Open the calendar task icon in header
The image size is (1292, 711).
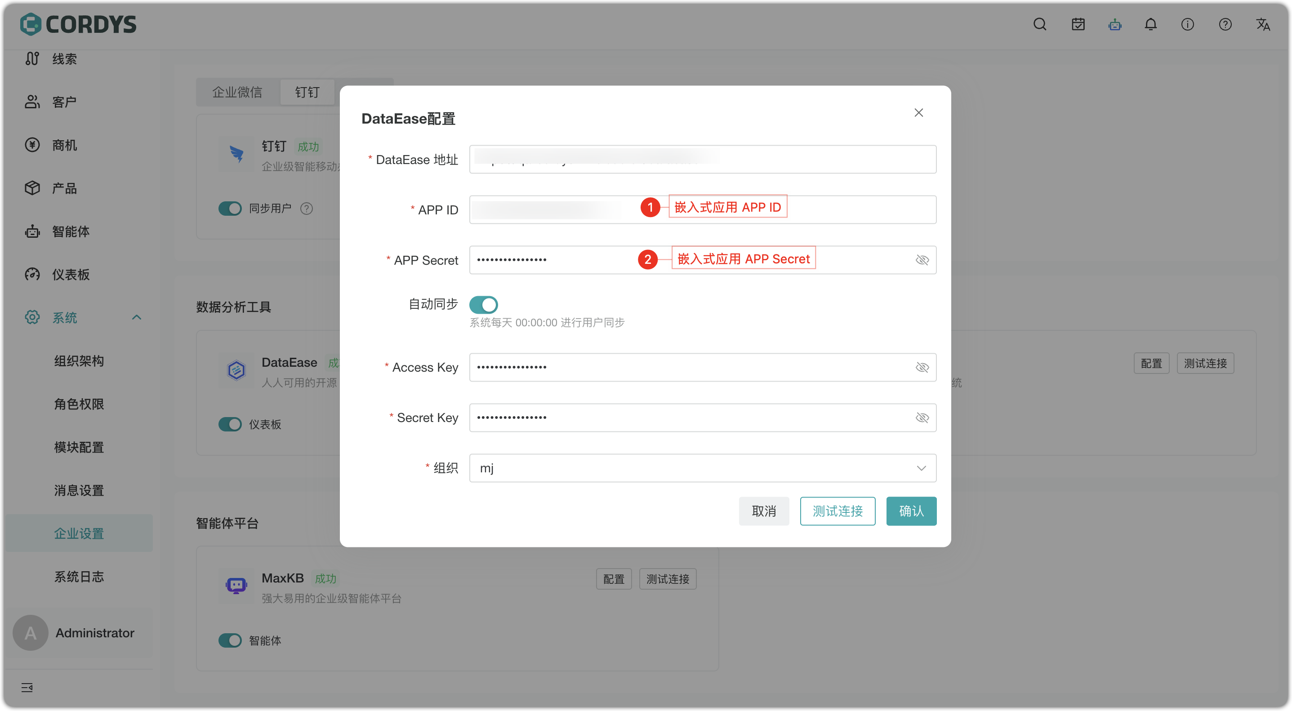pos(1078,24)
